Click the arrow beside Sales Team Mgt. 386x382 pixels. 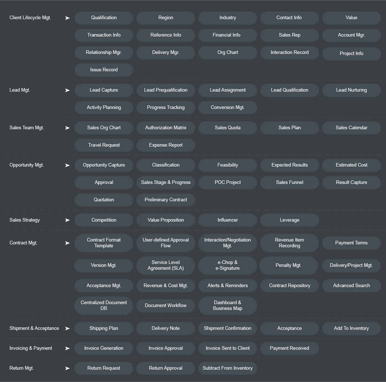coord(67,128)
